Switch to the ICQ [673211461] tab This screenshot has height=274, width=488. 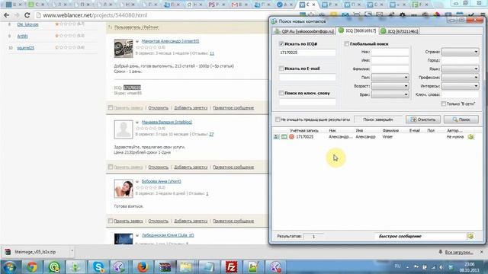[400, 31]
